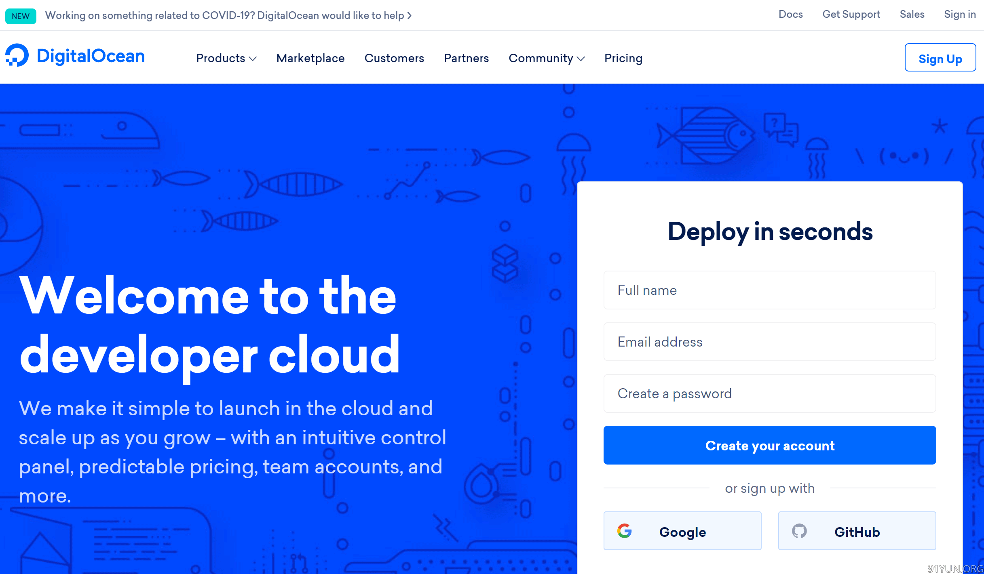This screenshot has width=984, height=574.
Task: Click the NEW badge in the banner
Action: 21,16
